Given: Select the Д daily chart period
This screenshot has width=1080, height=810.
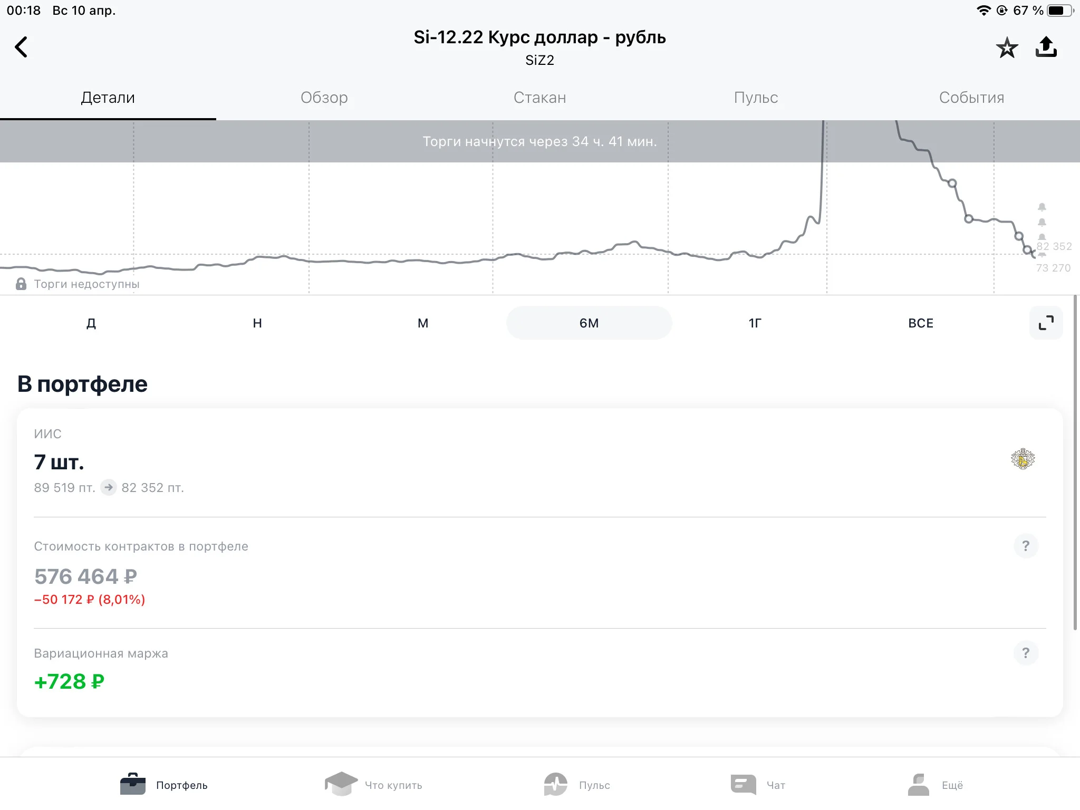Looking at the screenshot, I should click(91, 323).
